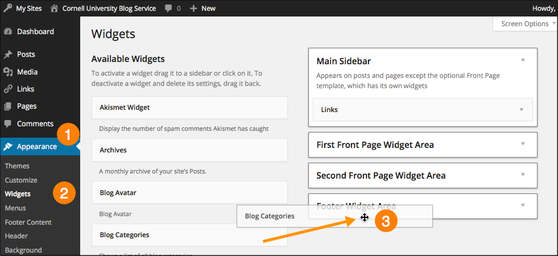The image size is (558, 256).
Task: Open comments bubble icon in admin bar
Action: coord(169,8)
